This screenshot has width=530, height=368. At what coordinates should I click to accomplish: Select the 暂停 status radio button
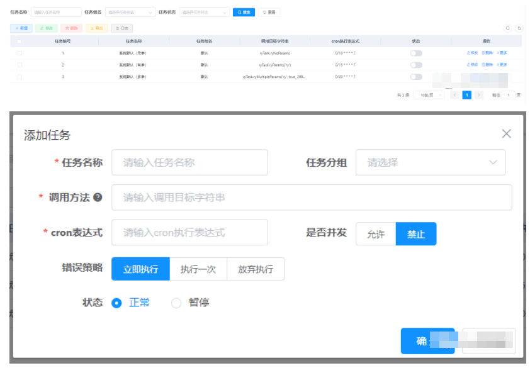point(176,303)
